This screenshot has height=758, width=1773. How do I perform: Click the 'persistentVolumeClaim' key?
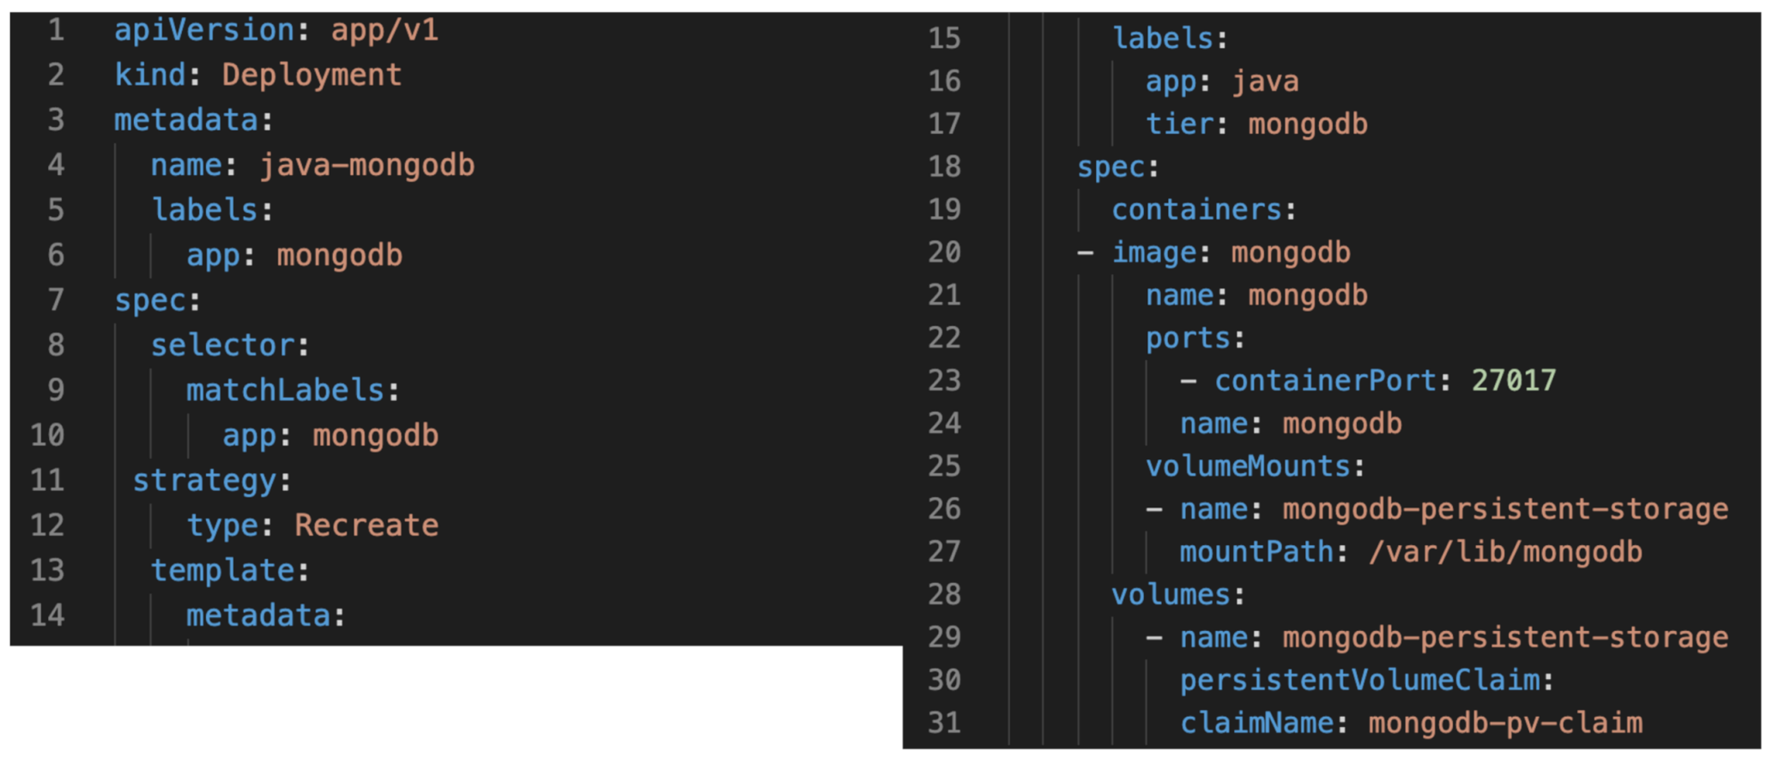[x=1359, y=681]
